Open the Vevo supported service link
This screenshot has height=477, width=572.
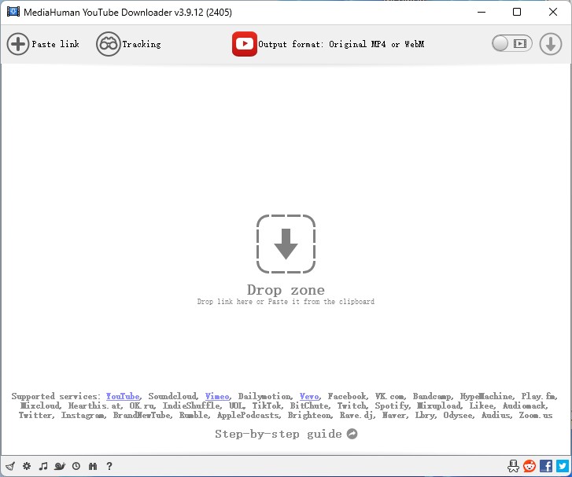pyautogui.click(x=309, y=396)
